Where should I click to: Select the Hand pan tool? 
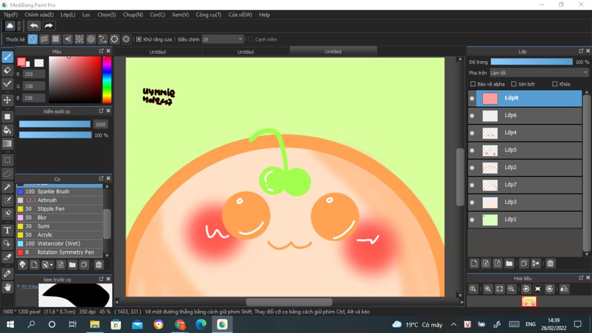pyautogui.click(x=7, y=287)
